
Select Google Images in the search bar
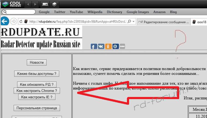click(x=137, y=12)
